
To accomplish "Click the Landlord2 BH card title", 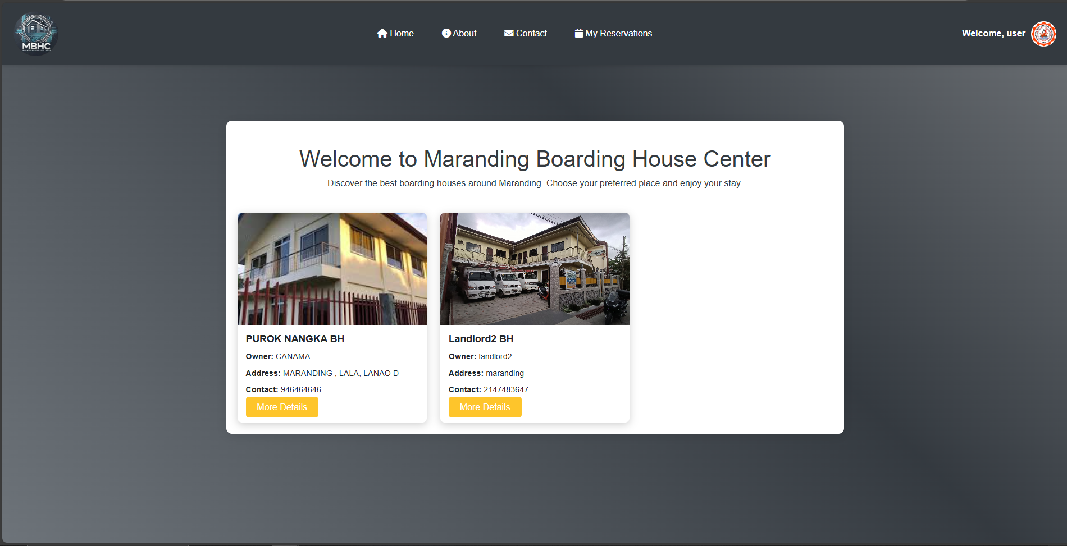I will click(x=481, y=338).
